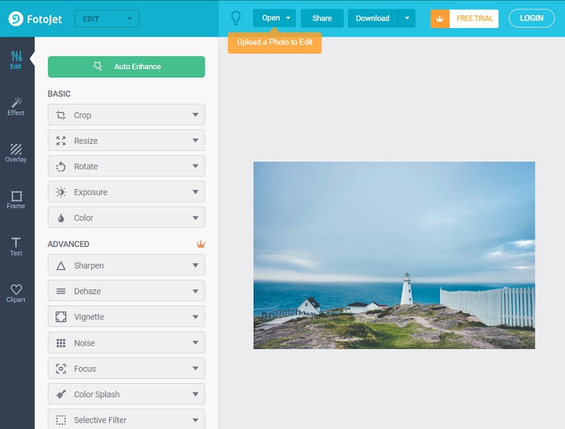Start the FREE TRIAL
565x429 pixels.
pos(465,18)
